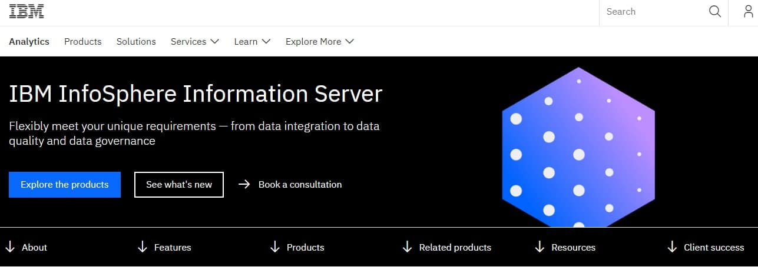Click the IBM InfoSphere Information Server heading
The width and height of the screenshot is (758, 270).
tap(196, 94)
